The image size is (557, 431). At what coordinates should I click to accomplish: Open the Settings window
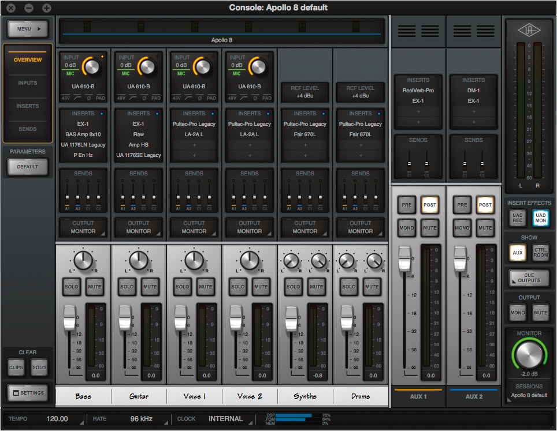point(27,393)
